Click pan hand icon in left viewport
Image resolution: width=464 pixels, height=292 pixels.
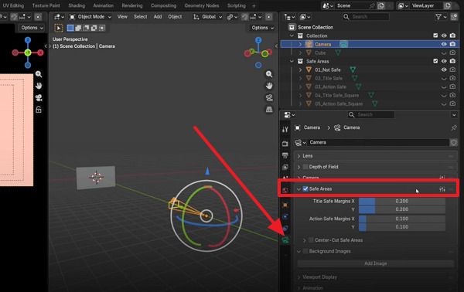(39, 86)
